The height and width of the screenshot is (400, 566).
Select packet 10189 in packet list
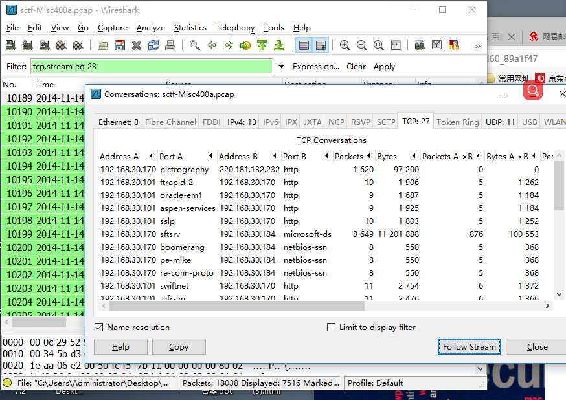click(44, 98)
